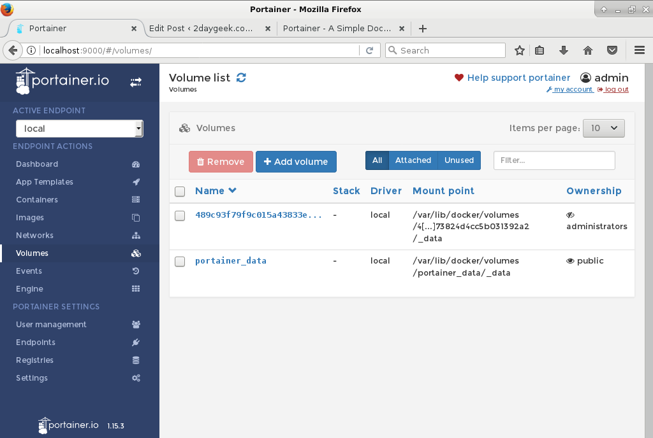
Task: Close the Edit Post browser tab
Action: 268,29
